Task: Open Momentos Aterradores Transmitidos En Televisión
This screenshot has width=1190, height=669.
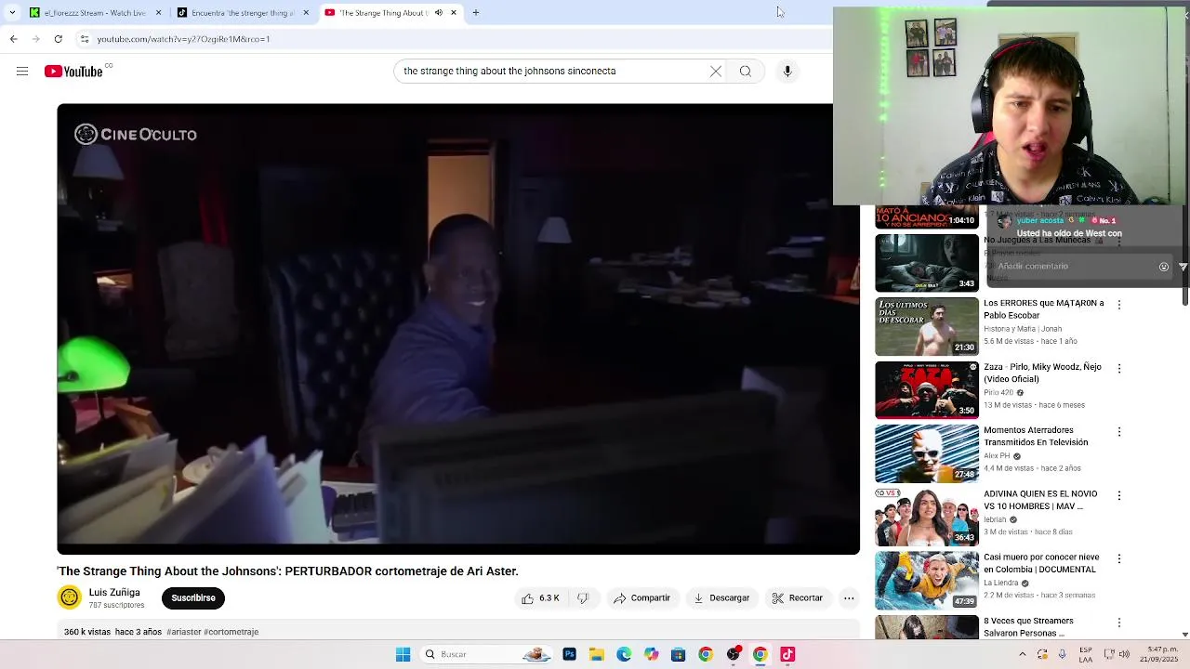Action: 1036,436
